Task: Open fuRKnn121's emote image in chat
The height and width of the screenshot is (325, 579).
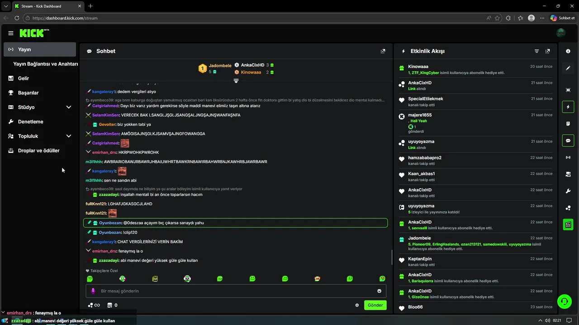Action: [112, 213]
